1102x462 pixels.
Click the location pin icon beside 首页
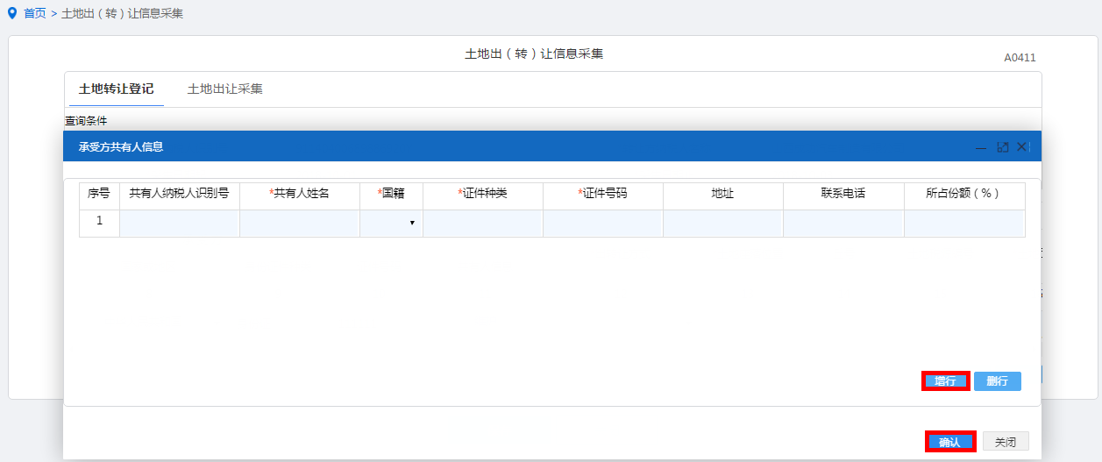click(x=12, y=14)
